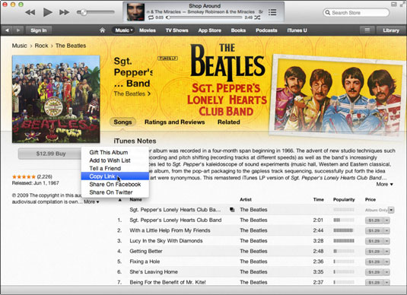Click the Sgt. Pepper's album cover artwork
This screenshot has width=407, height=295.
(x=56, y=99)
